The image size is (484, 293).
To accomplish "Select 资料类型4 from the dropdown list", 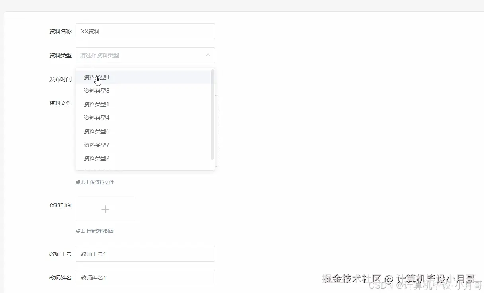I will point(96,117).
